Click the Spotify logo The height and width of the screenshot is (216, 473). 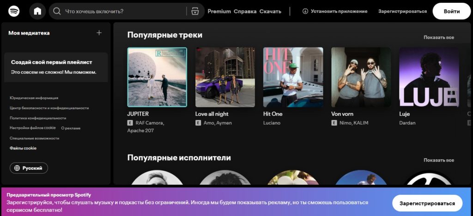pyautogui.click(x=14, y=11)
